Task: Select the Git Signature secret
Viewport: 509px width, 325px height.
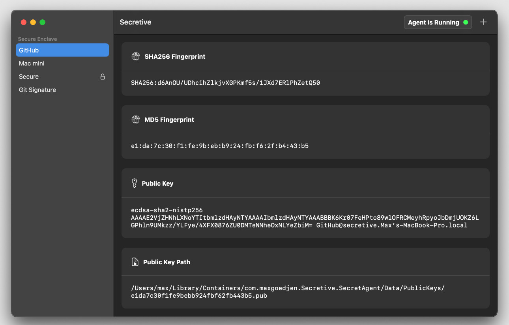Action: click(x=62, y=90)
